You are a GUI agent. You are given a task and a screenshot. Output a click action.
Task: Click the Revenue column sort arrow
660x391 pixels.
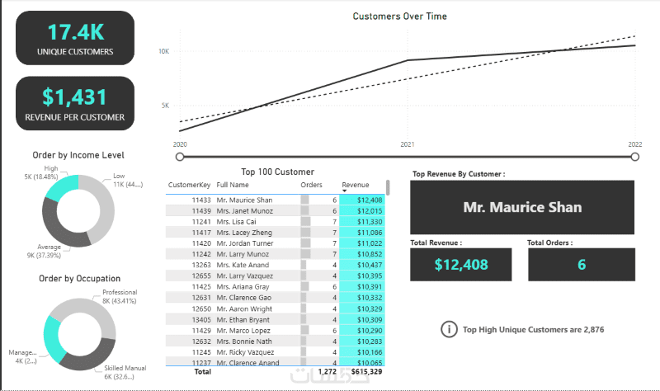pos(345,191)
